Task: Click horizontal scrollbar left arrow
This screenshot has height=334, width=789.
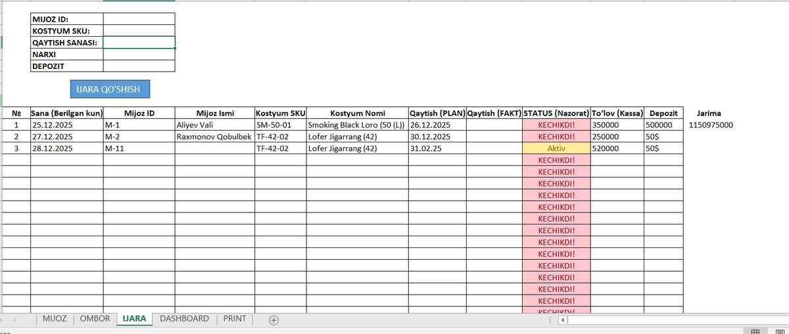Action: (x=563, y=320)
